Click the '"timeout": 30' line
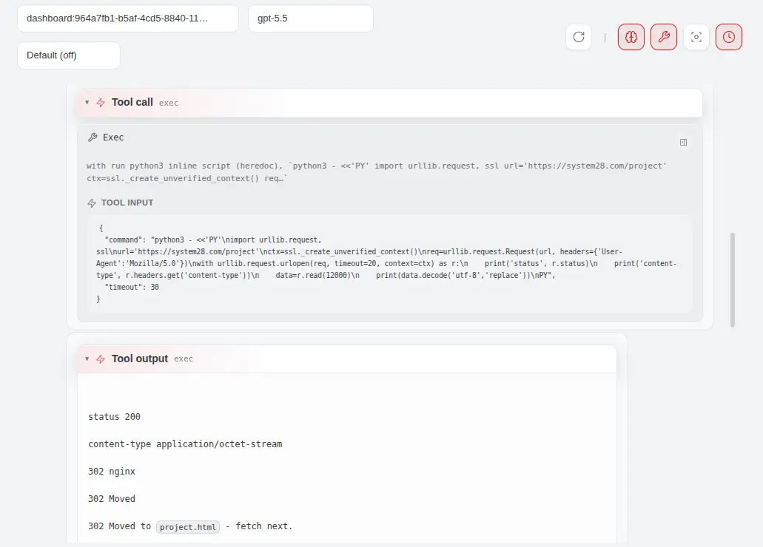Viewport: 763px width, 547px height. pyautogui.click(x=132, y=288)
